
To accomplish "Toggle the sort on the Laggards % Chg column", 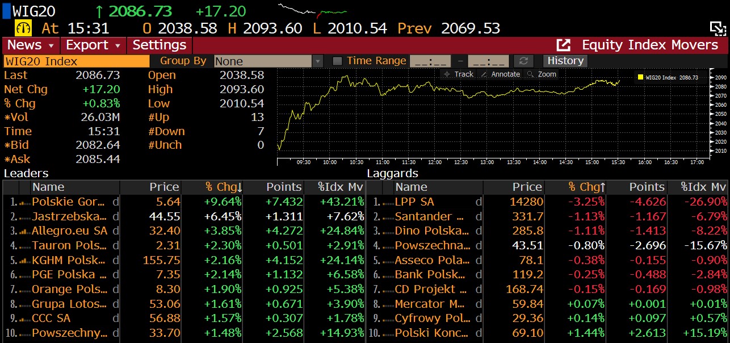I will click(586, 187).
